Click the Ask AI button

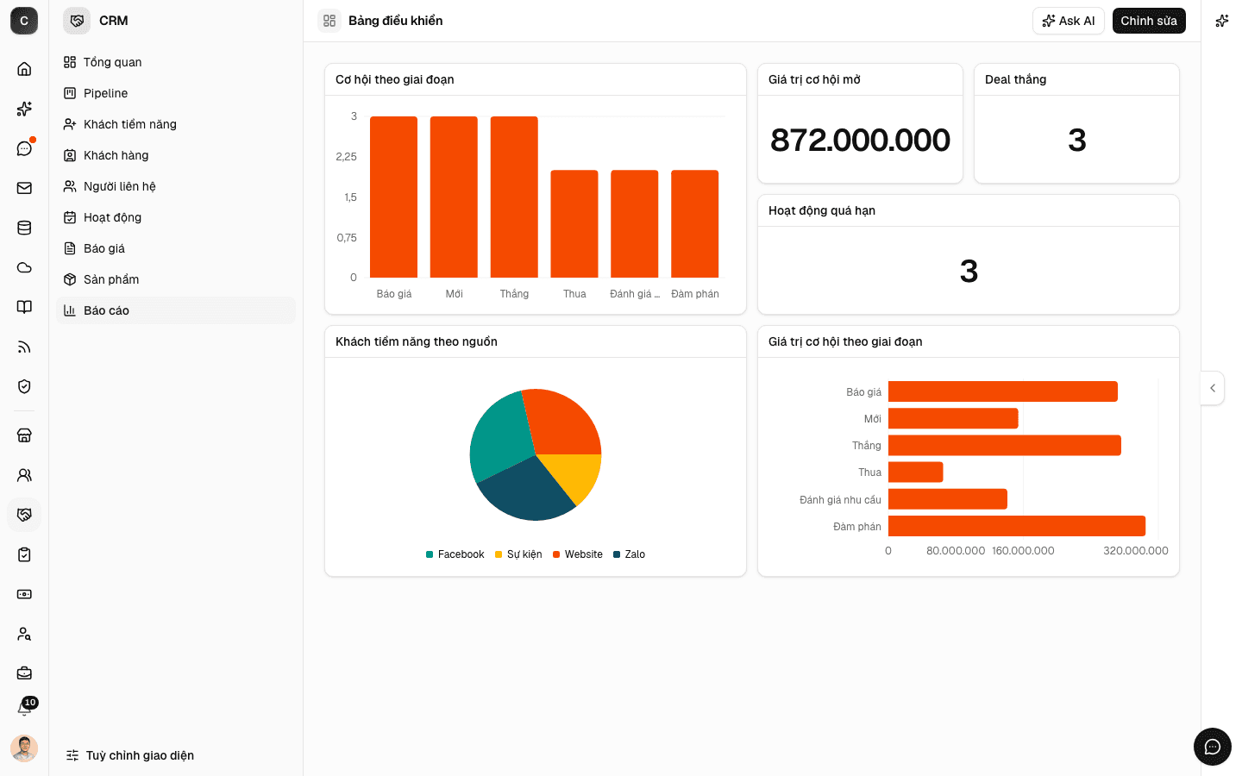(x=1069, y=21)
